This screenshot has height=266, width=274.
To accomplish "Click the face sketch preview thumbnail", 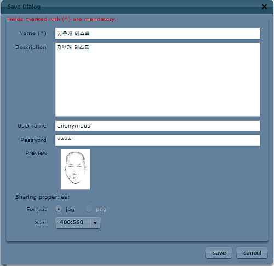I will [75, 169].
